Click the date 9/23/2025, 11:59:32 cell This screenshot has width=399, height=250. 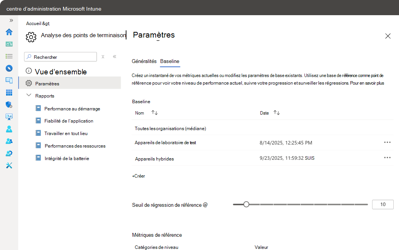click(x=287, y=158)
